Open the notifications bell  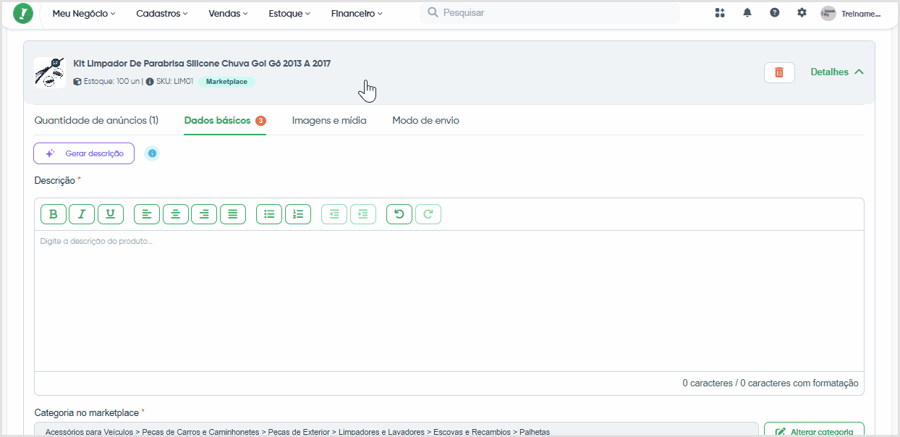pos(747,13)
